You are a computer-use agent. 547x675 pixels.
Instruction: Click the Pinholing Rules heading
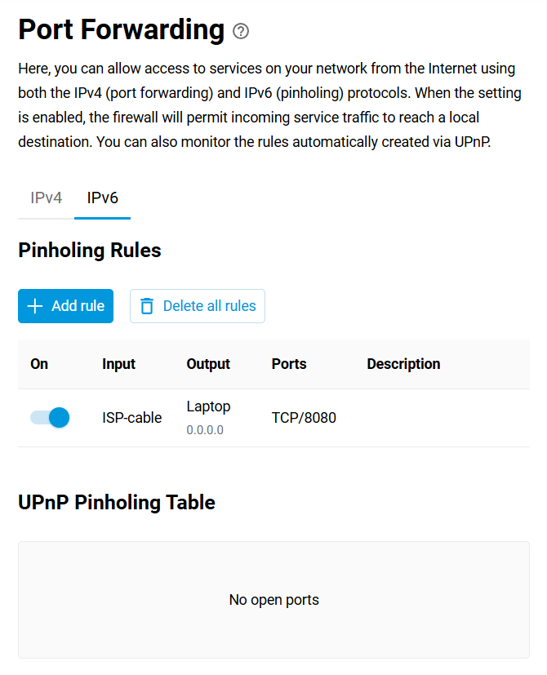pos(90,251)
